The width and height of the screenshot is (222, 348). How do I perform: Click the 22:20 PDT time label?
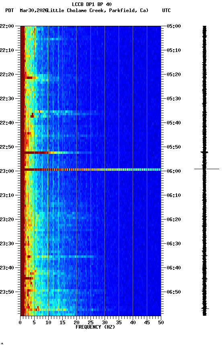(7, 75)
